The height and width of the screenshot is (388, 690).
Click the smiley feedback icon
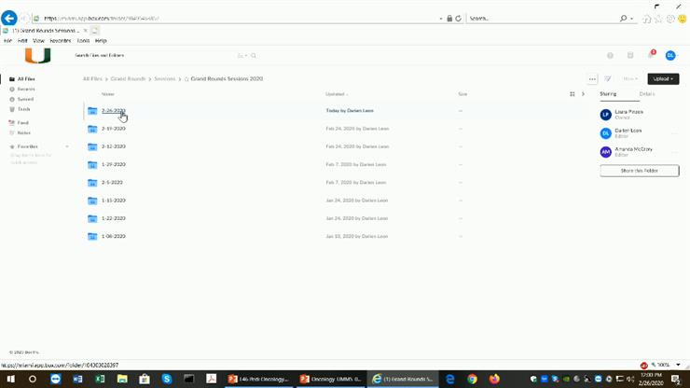tap(683, 19)
